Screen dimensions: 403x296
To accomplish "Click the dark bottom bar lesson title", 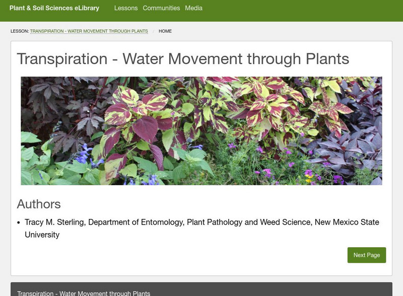I will coord(84,293).
